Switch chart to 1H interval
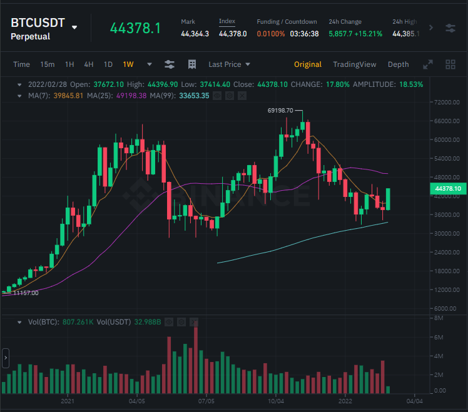 [69, 64]
